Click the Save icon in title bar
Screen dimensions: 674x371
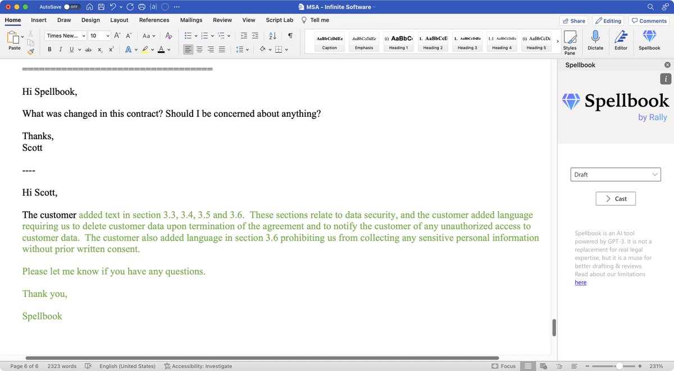click(x=101, y=7)
